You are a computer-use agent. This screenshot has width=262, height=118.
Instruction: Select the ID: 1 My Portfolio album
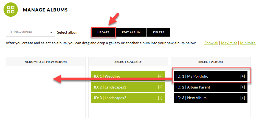210,76
